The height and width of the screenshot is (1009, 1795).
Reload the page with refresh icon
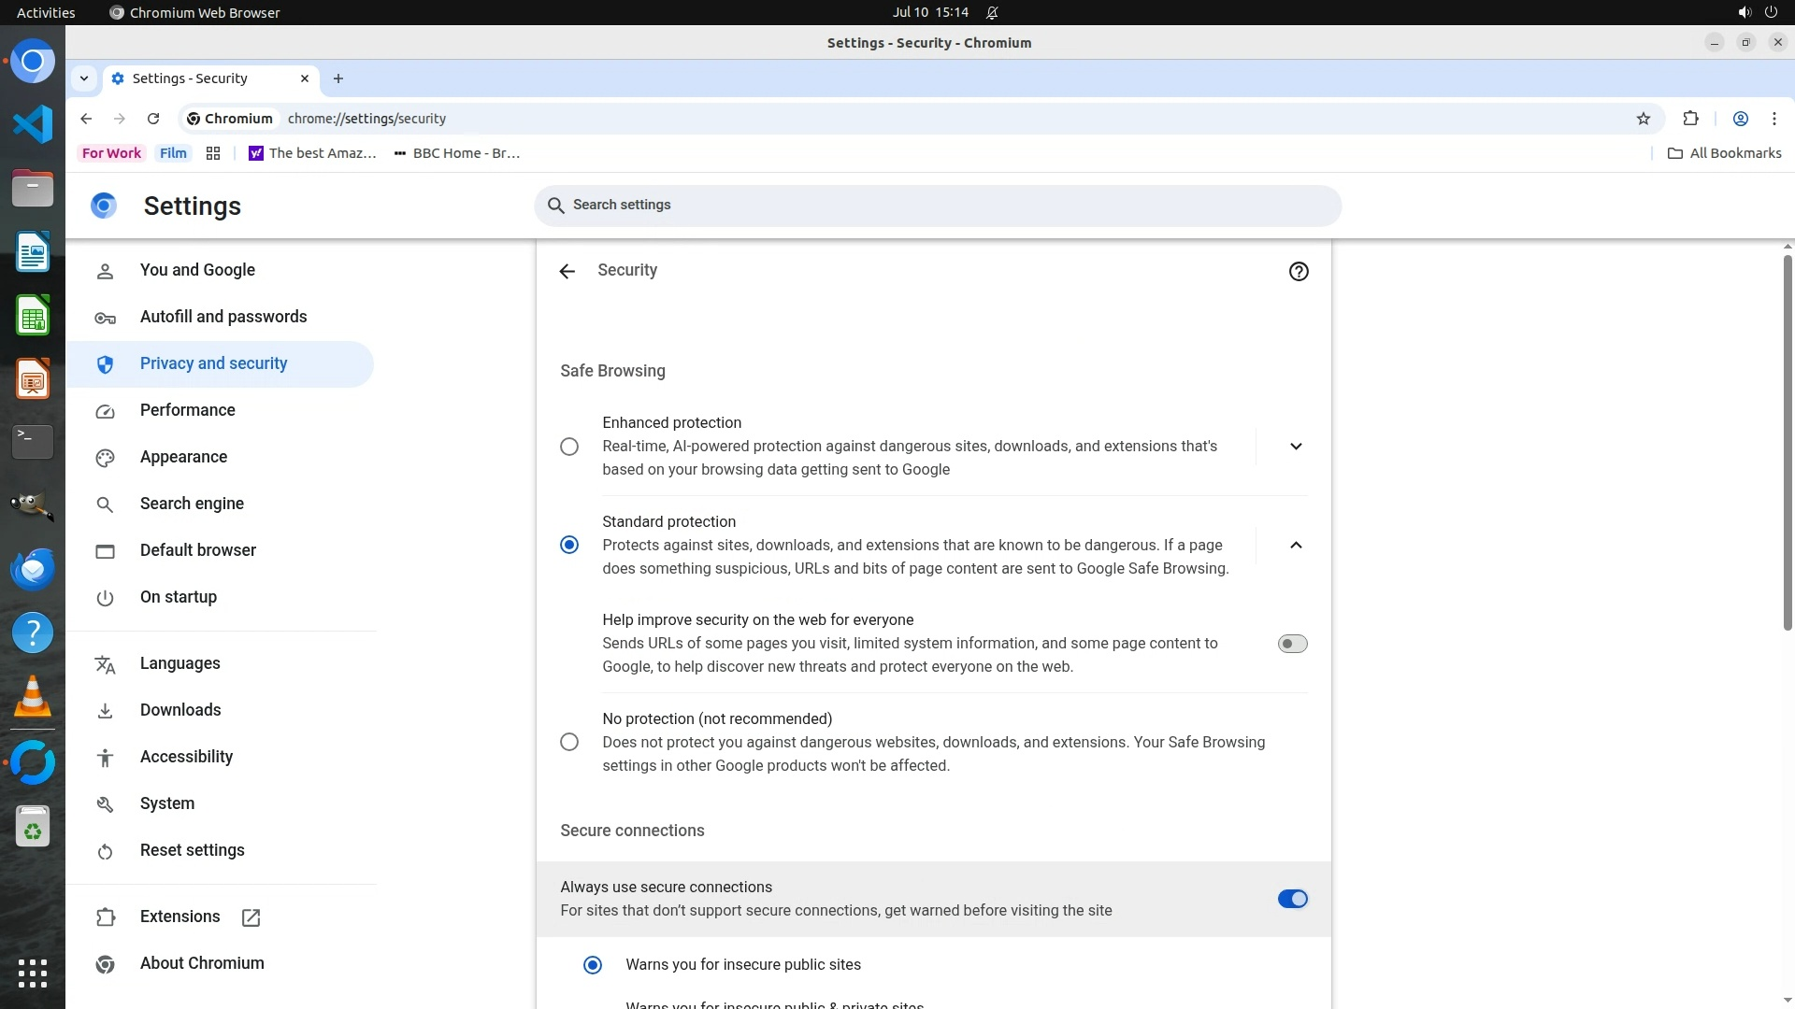153,119
